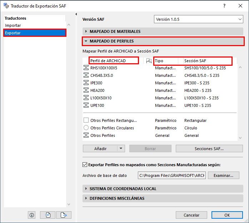Select Otros Perfiles Circulares row text
Image resolution: width=249 pixels, height=223 pixels.
(112, 128)
